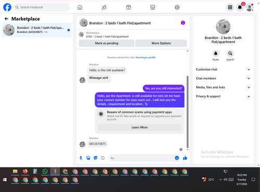Choose a GIF icon in composer

(103, 158)
